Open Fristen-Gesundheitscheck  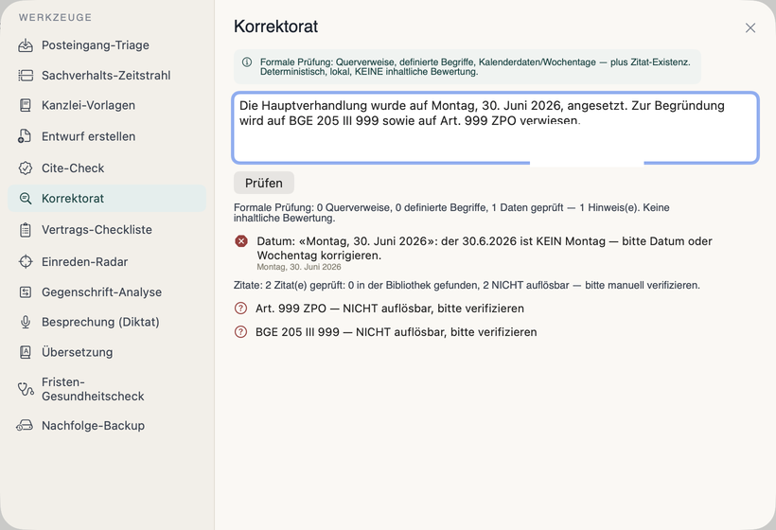tap(107, 390)
